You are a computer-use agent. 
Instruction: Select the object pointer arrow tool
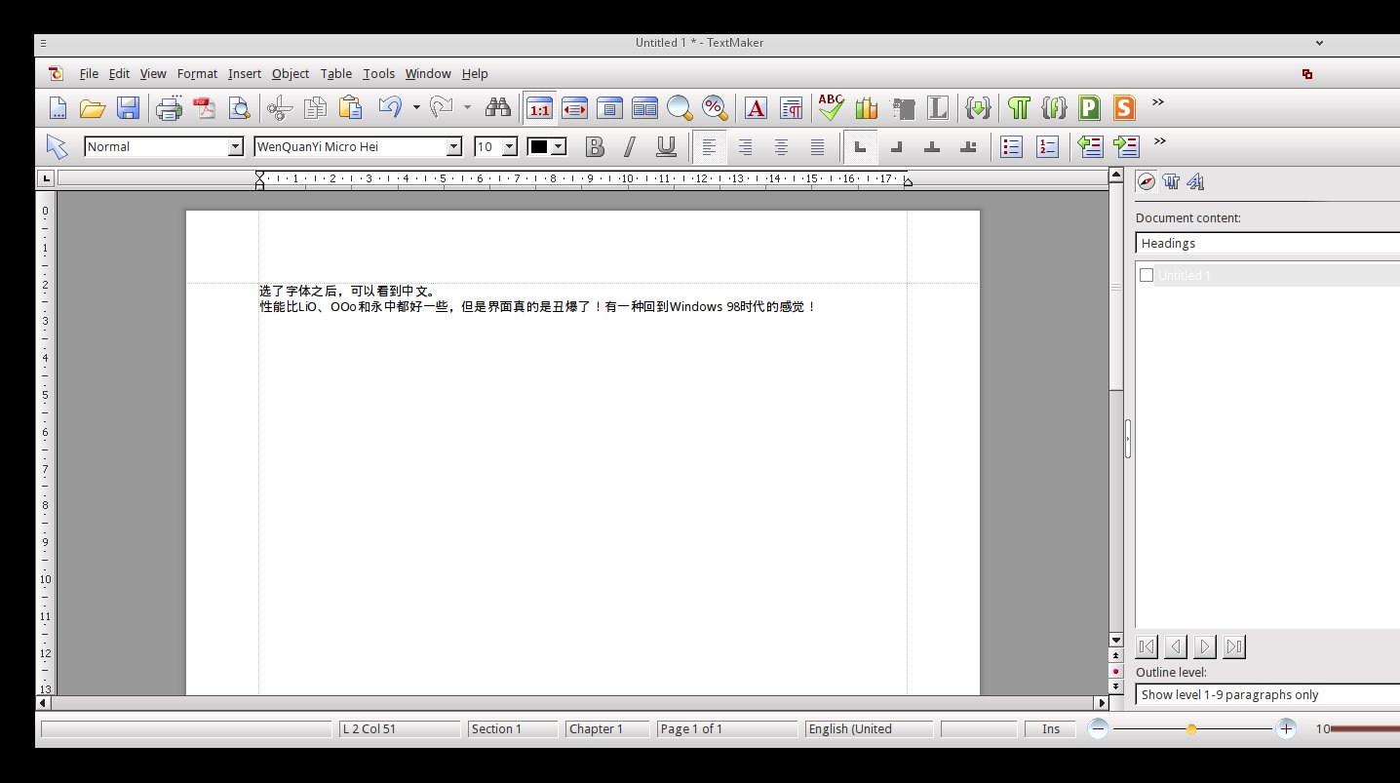pyautogui.click(x=58, y=146)
